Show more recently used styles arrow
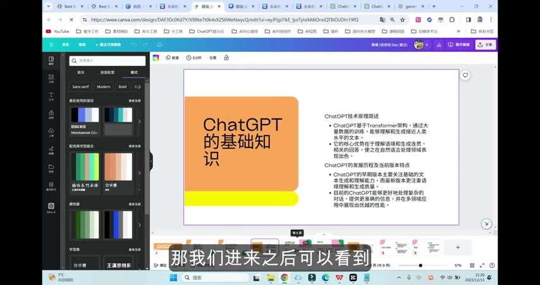This screenshot has width=540, height=285. coord(140,122)
